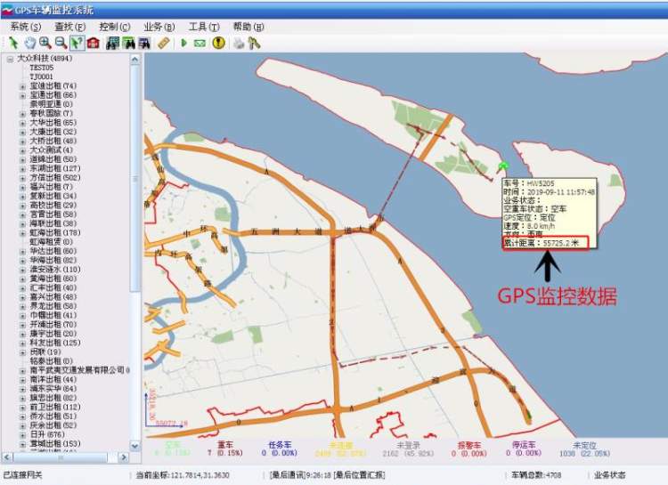Expand the 方信出租 (502) group
668x485 pixels.
point(23,178)
